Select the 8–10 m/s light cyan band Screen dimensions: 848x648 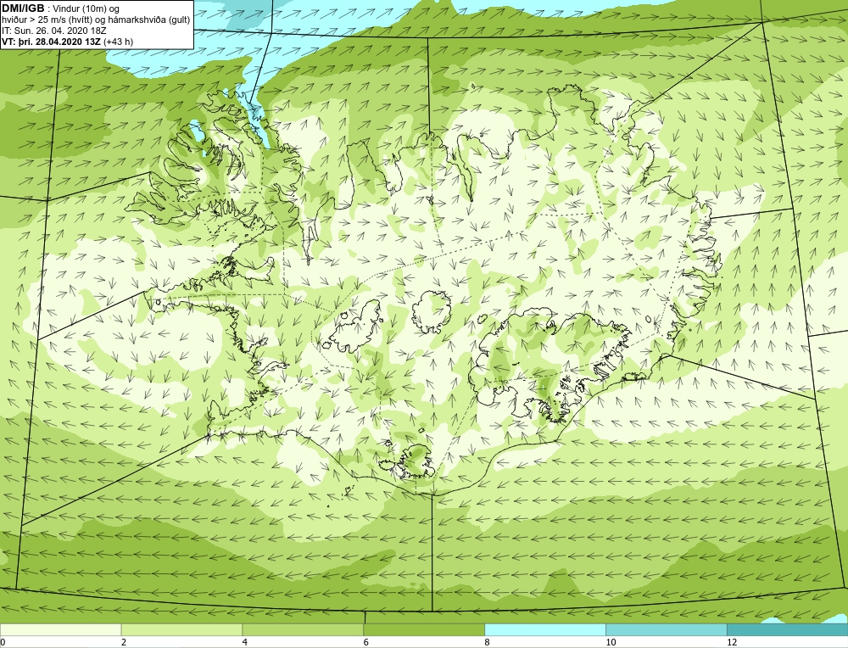[545, 629]
